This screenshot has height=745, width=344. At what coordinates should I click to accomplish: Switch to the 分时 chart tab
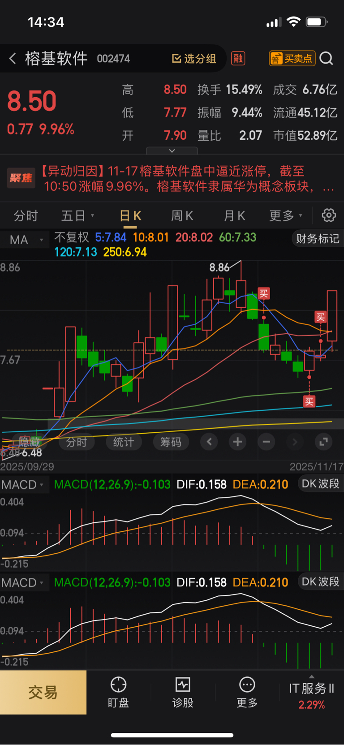point(26,216)
